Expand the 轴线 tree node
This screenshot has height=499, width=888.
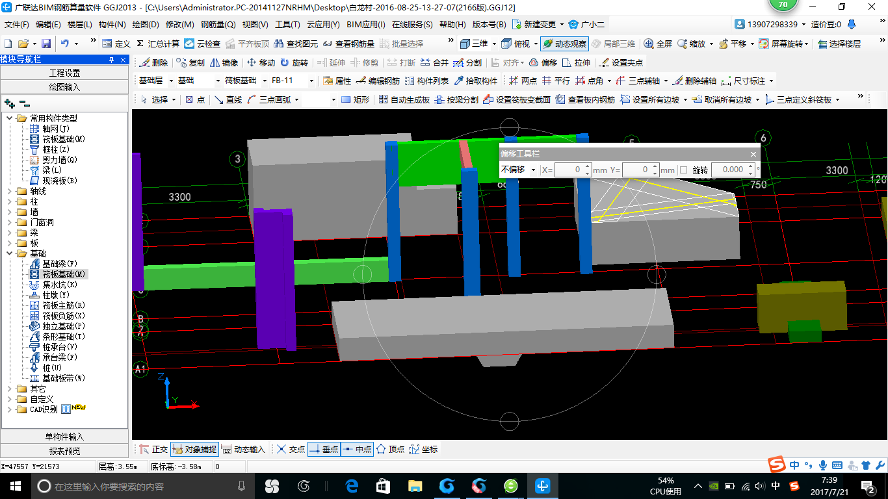tap(10, 191)
